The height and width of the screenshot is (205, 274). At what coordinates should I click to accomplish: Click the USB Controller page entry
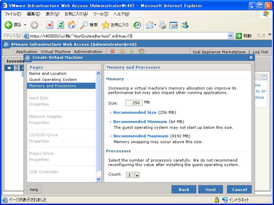click(x=44, y=172)
